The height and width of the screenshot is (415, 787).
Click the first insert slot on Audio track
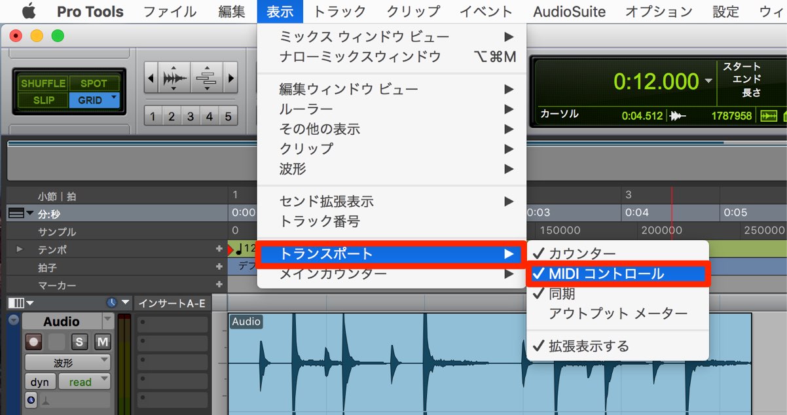click(172, 323)
